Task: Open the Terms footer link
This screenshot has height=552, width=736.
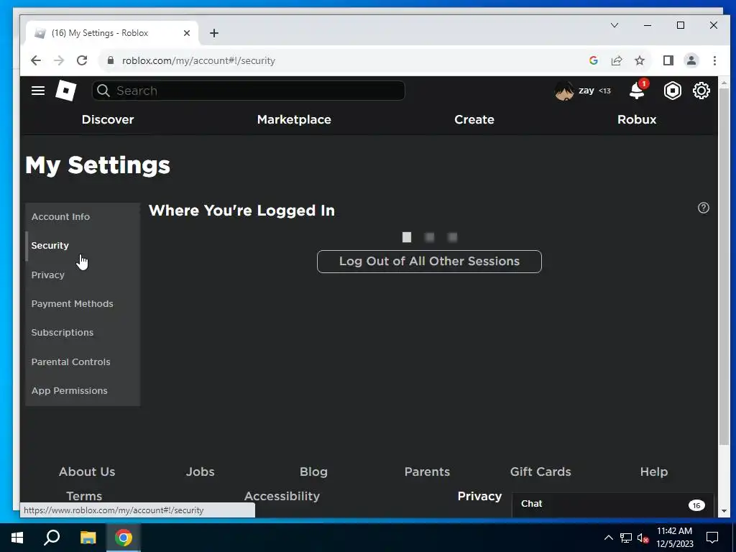Action: pyautogui.click(x=84, y=496)
